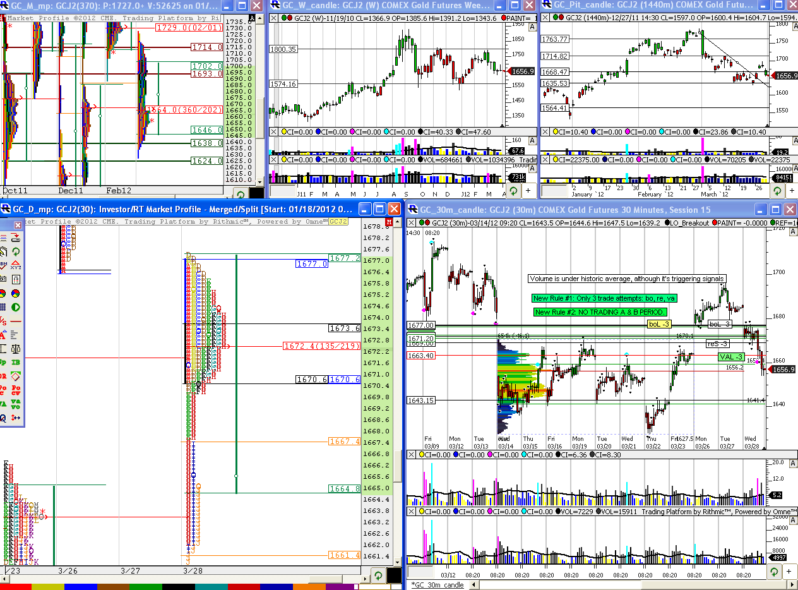This screenshot has height=590, width=798.
Task: Open the document list icon in the floating toolbar
Action: pos(16,279)
